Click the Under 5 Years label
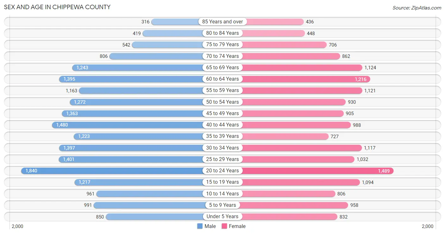 [x=222, y=217]
